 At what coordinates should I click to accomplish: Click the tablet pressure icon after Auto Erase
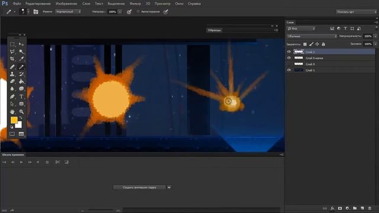166,12
